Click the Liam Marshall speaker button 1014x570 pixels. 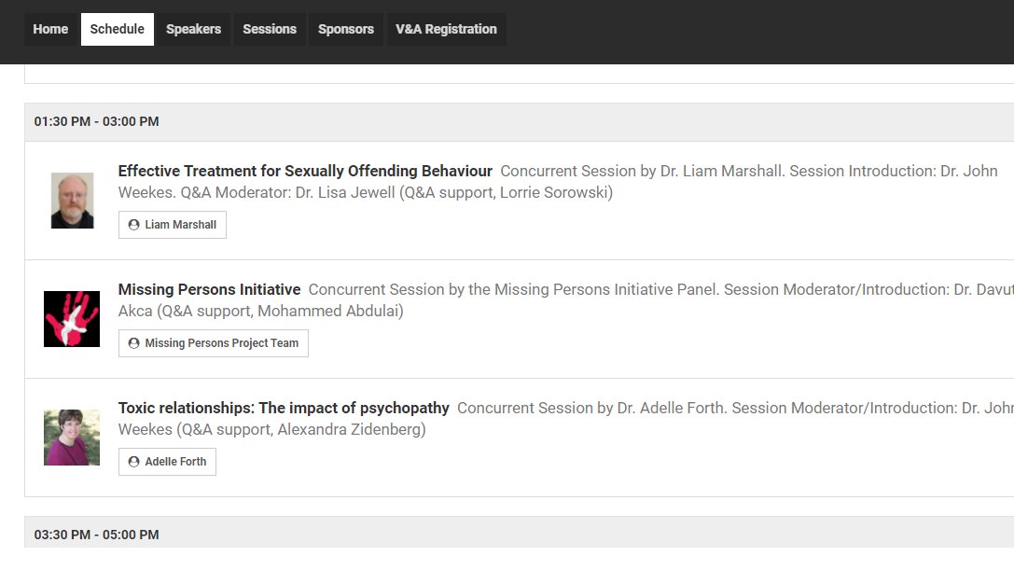[x=173, y=225]
